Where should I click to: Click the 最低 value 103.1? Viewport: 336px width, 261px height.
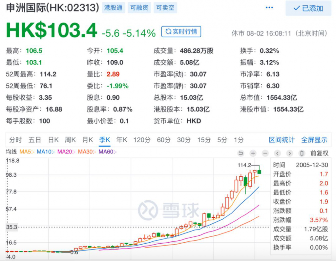coord(34,63)
